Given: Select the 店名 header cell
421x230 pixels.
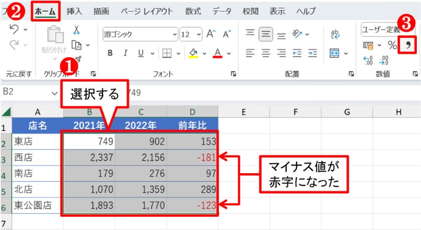Looking at the screenshot, I should [37, 125].
